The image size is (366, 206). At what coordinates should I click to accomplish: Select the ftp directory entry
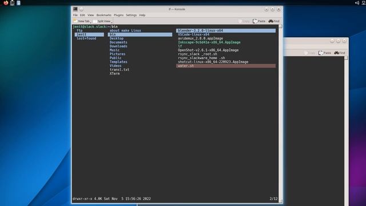coord(79,30)
